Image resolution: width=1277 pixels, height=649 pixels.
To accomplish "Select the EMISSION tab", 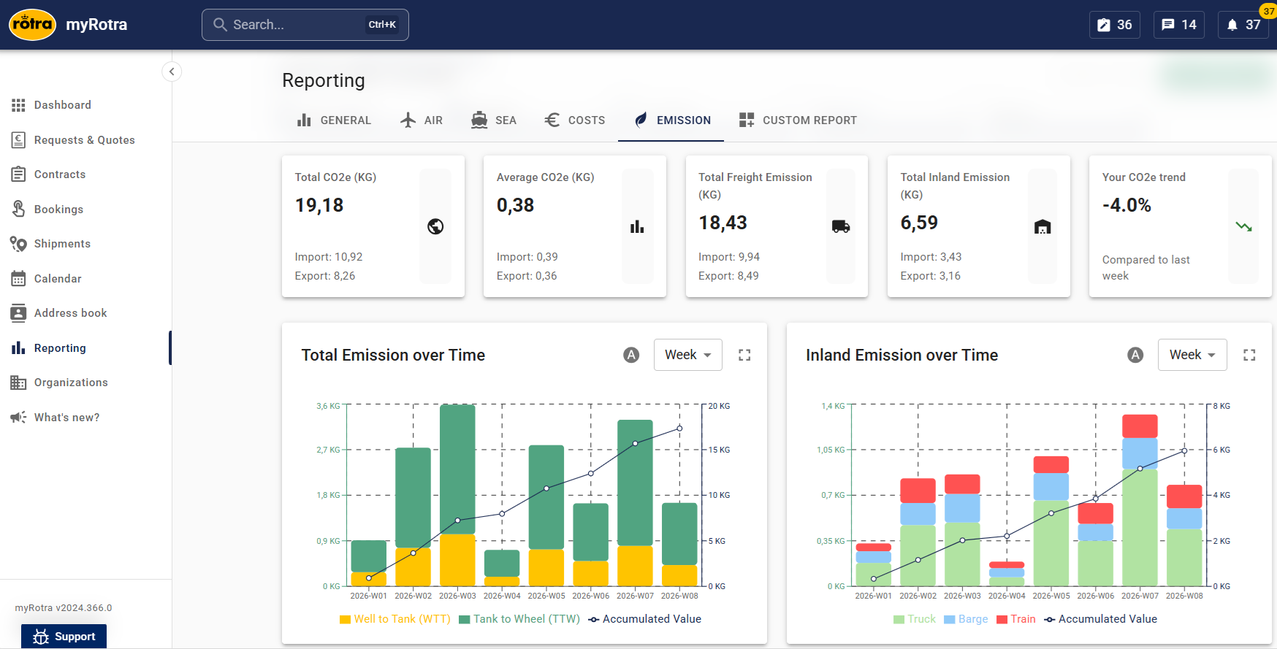I will point(671,120).
